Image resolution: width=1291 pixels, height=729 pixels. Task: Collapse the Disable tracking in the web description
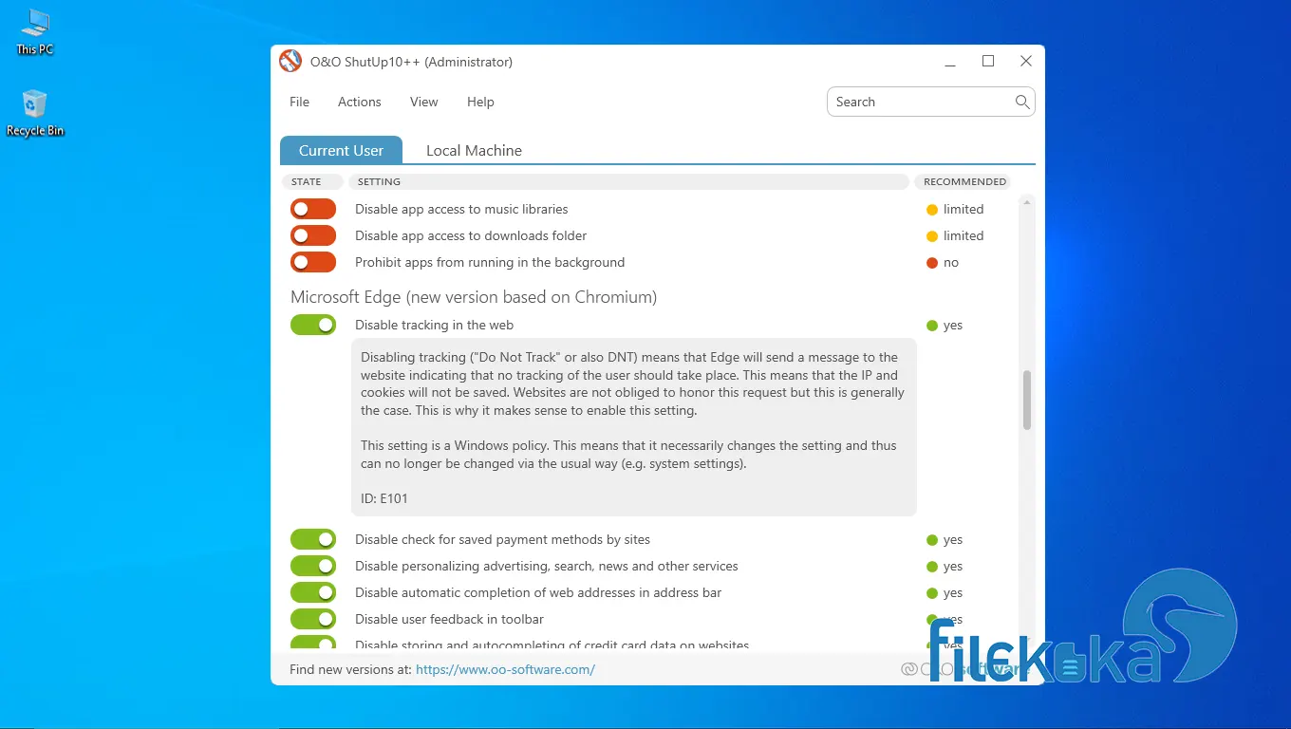434,325
